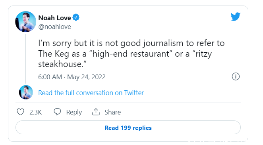Click the reply speech bubble icon
This screenshot has width=263, height=145.
point(57,112)
